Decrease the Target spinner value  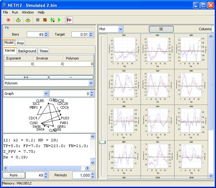pos(91,36)
